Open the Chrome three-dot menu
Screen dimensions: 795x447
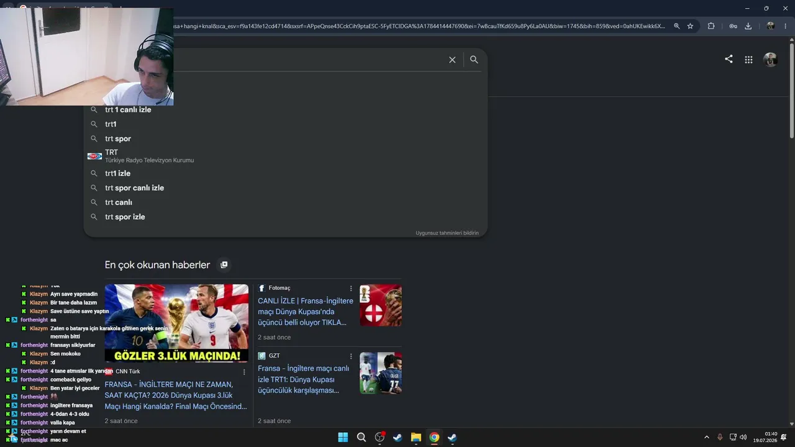coord(786,26)
